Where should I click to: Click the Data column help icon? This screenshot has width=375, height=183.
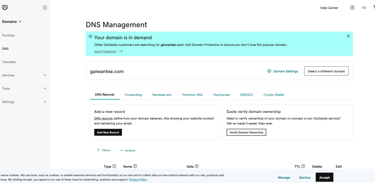[x=197, y=166]
